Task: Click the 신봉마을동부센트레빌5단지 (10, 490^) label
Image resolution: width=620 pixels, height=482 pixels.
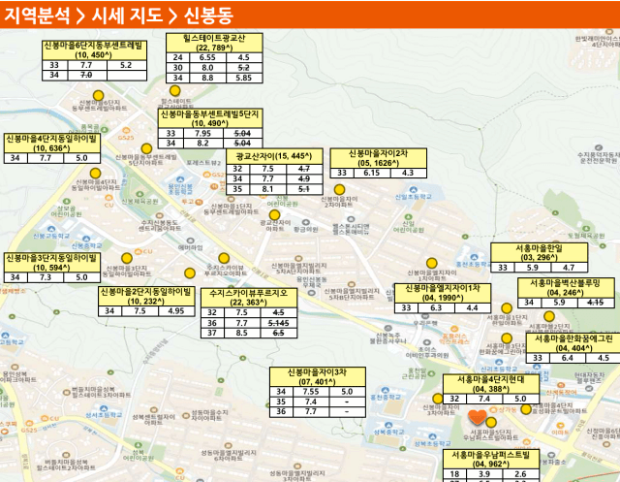Action: (210, 118)
